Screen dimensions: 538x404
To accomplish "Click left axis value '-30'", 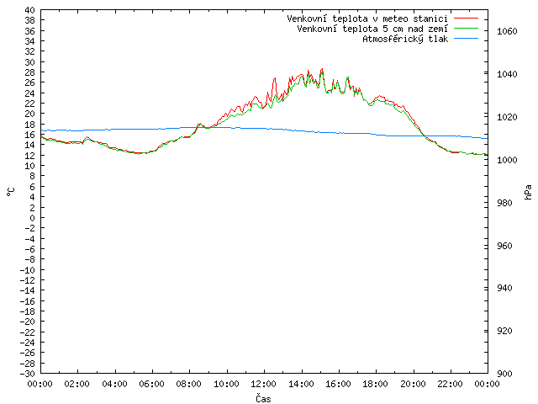I will coord(28,374).
